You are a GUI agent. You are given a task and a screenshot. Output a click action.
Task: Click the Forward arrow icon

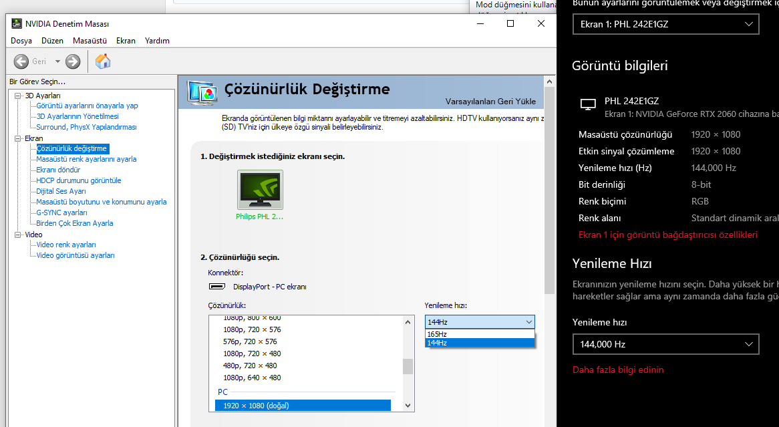[73, 61]
